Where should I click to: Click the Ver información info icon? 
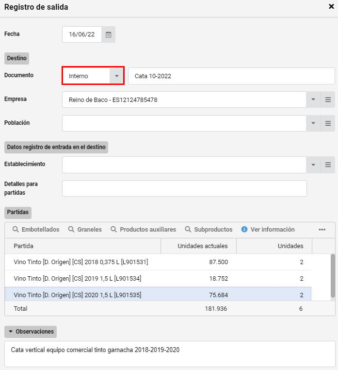tap(244, 229)
